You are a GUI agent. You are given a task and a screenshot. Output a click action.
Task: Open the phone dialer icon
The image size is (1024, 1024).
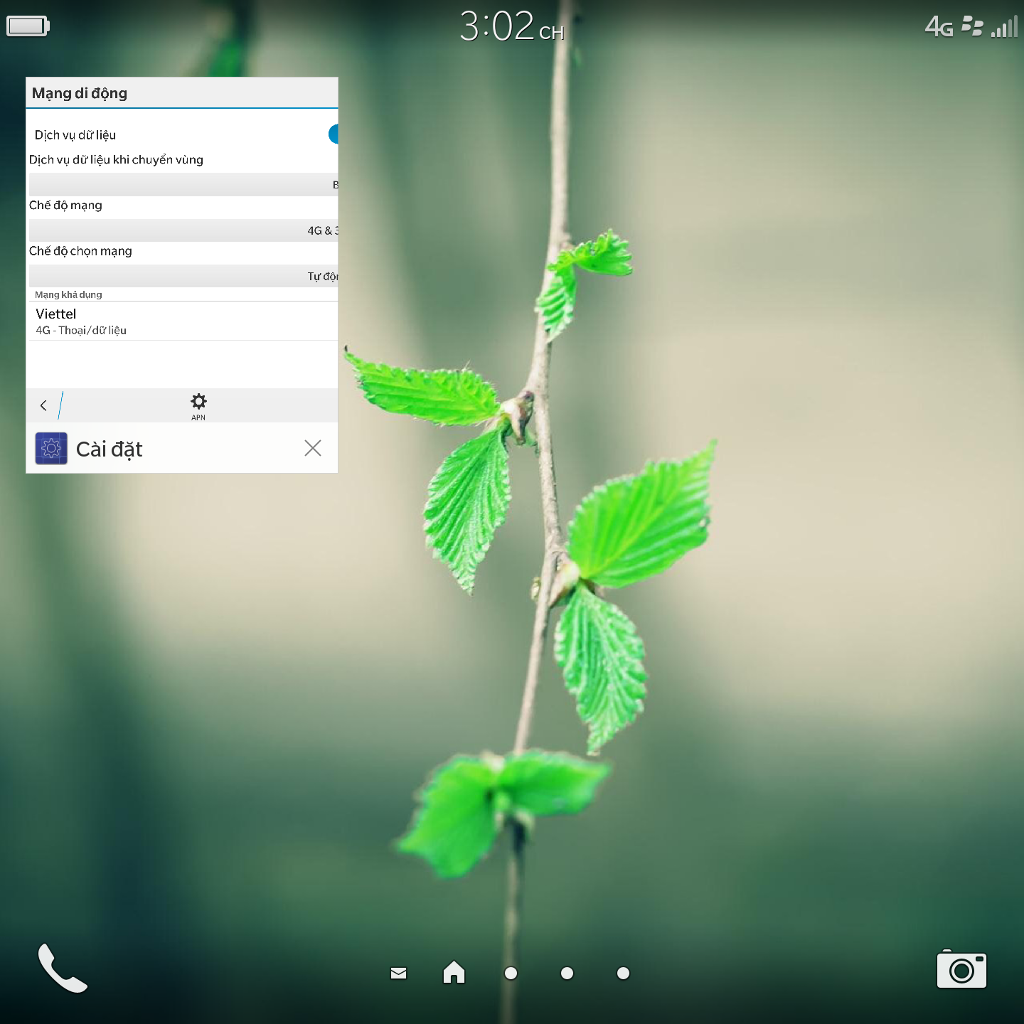(x=63, y=969)
